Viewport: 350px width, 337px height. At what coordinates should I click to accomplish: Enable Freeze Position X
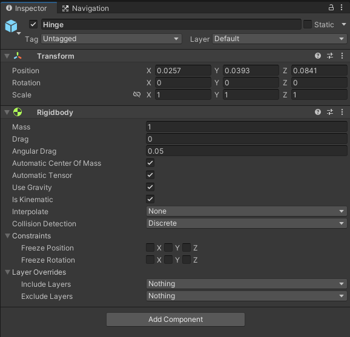coord(150,247)
